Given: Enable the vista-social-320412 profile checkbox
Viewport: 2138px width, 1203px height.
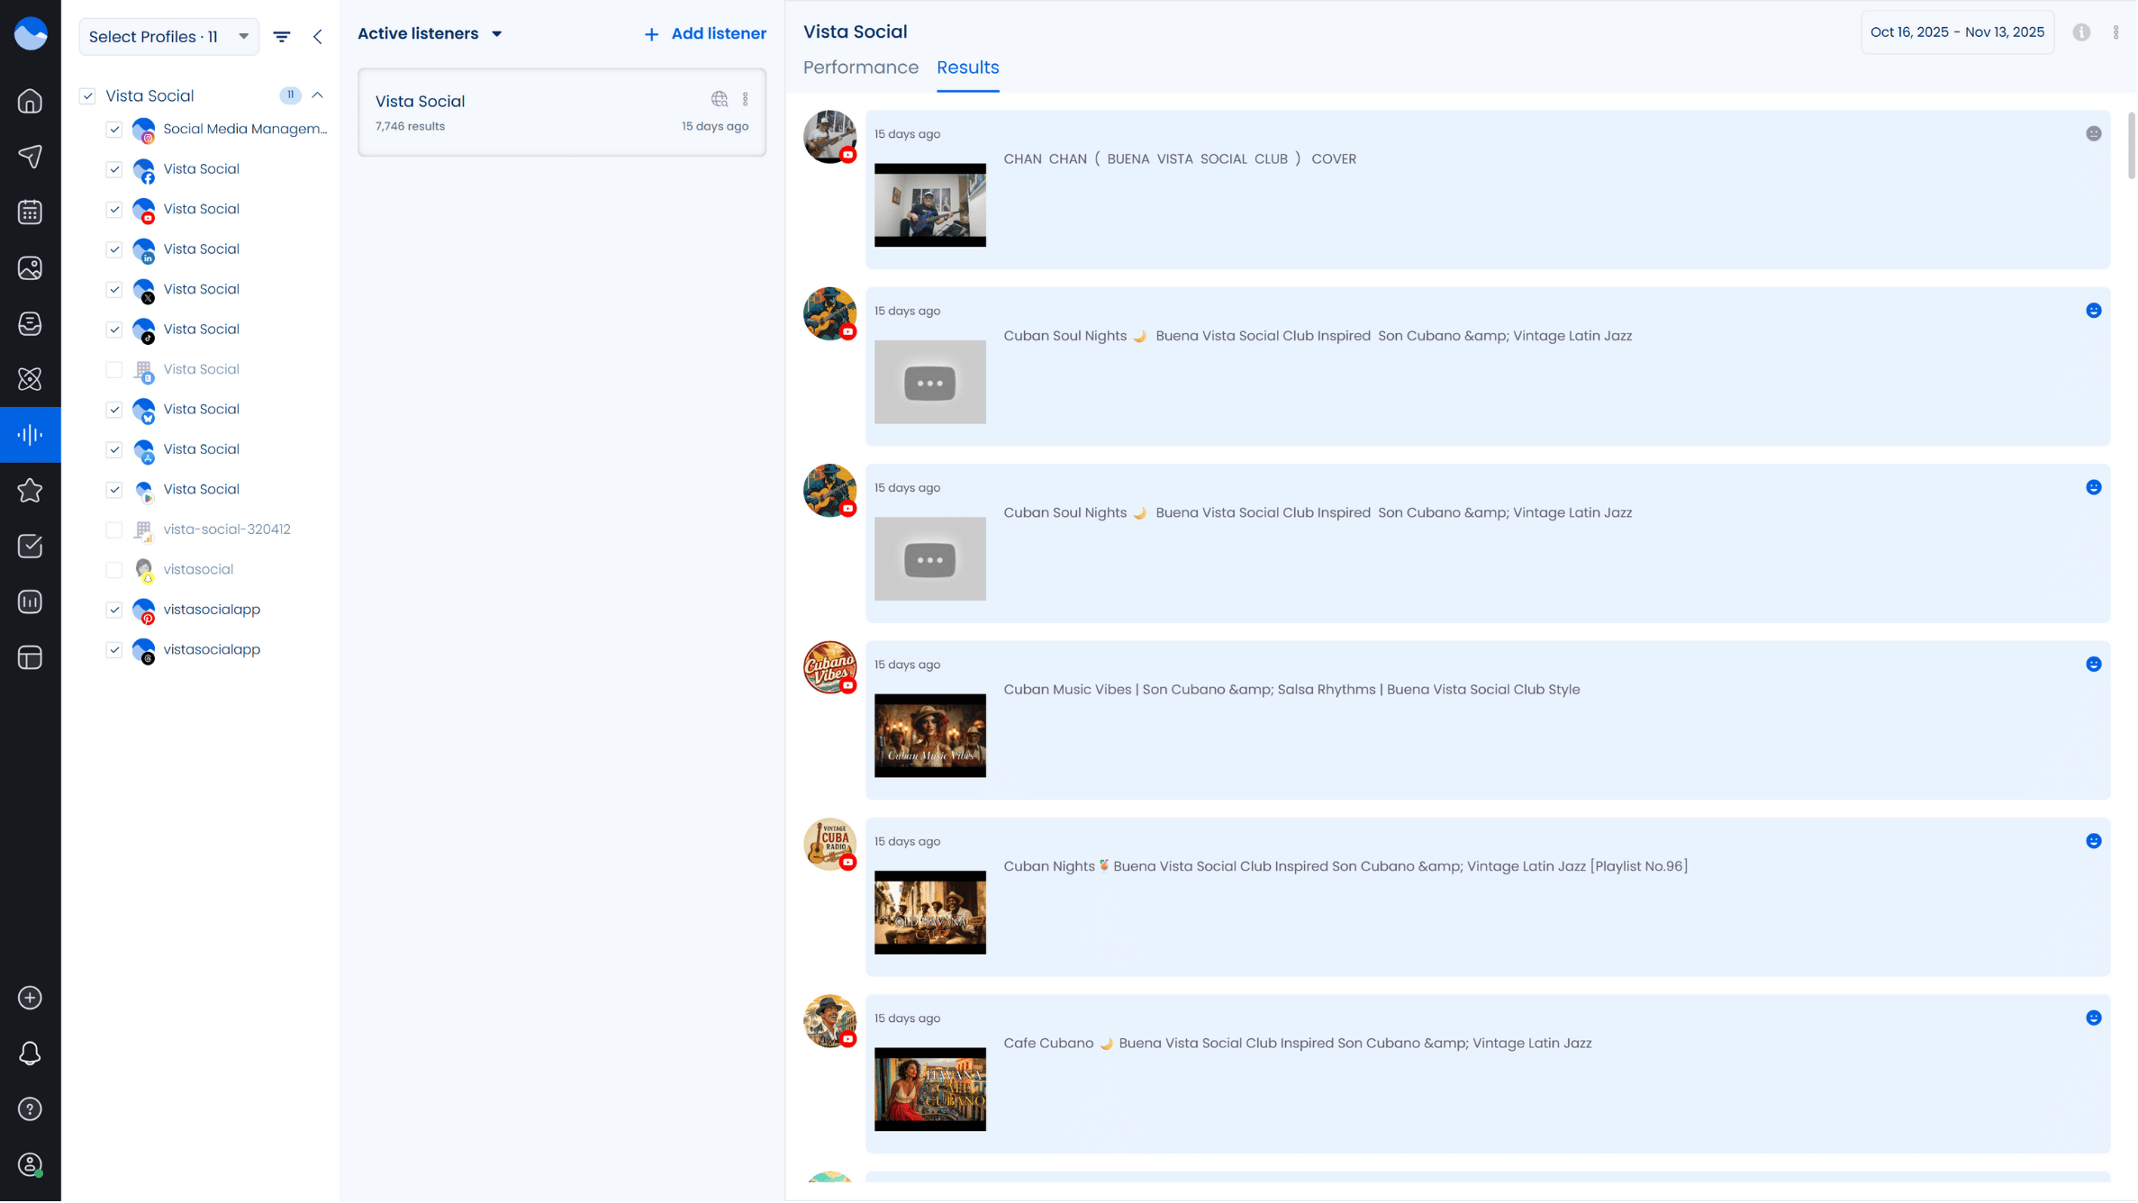Looking at the screenshot, I should [x=114, y=530].
